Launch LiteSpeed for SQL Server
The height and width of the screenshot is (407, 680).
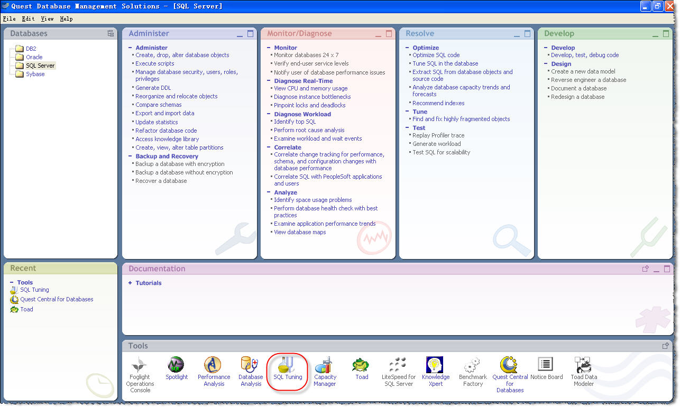point(398,365)
